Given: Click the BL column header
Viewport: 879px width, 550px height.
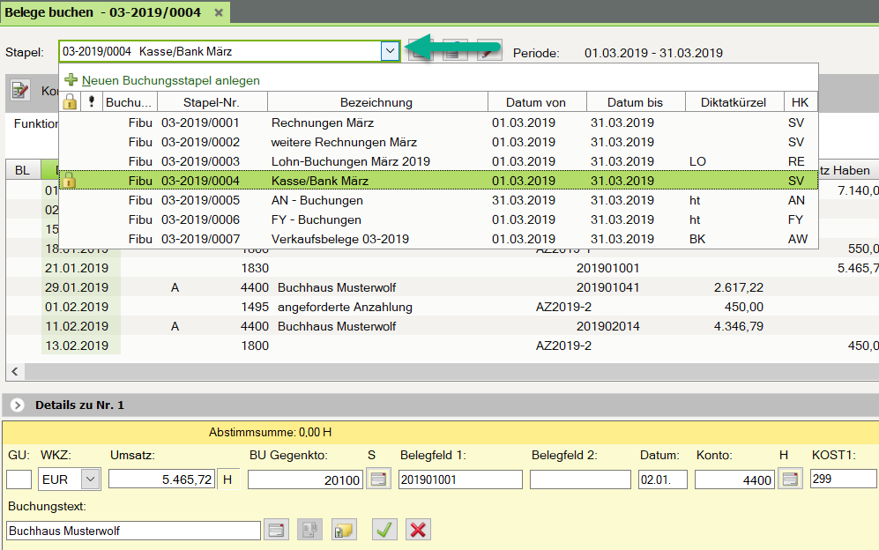Looking at the screenshot, I should [x=22, y=170].
